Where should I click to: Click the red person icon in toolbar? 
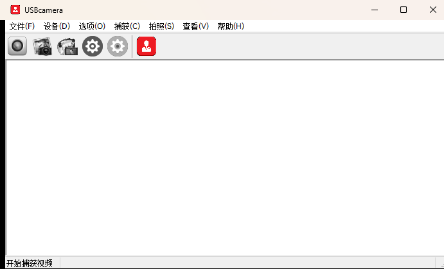147,46
